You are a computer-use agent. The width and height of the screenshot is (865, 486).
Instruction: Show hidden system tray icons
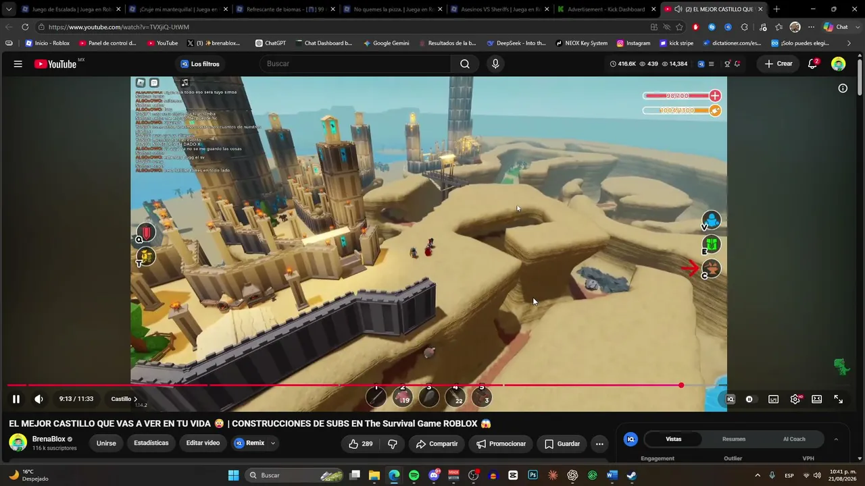click(757, 475)
